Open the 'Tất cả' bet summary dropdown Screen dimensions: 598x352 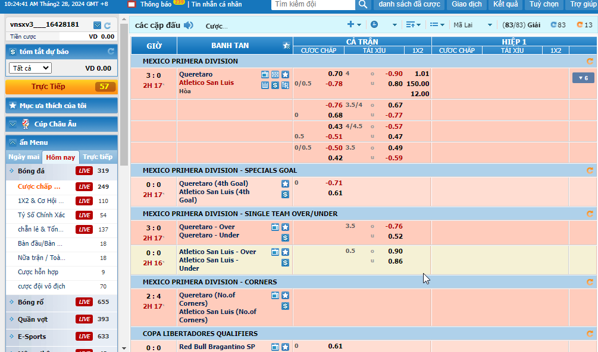tap(30, 68)
